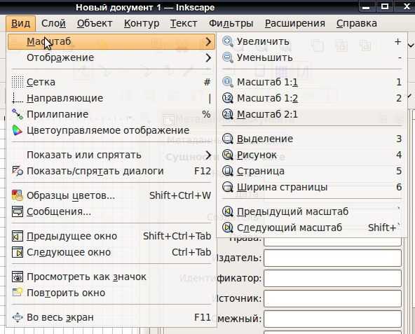Click the Масштаб 2:1 icon

coord(228,115)
